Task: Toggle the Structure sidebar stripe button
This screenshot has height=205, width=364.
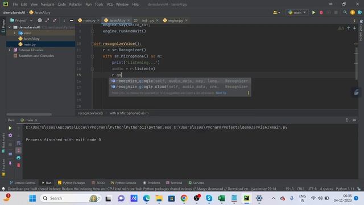Action: (x=3, y=167)
